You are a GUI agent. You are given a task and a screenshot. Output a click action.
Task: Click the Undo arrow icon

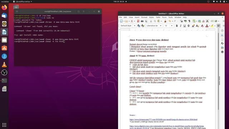point(170,21)
